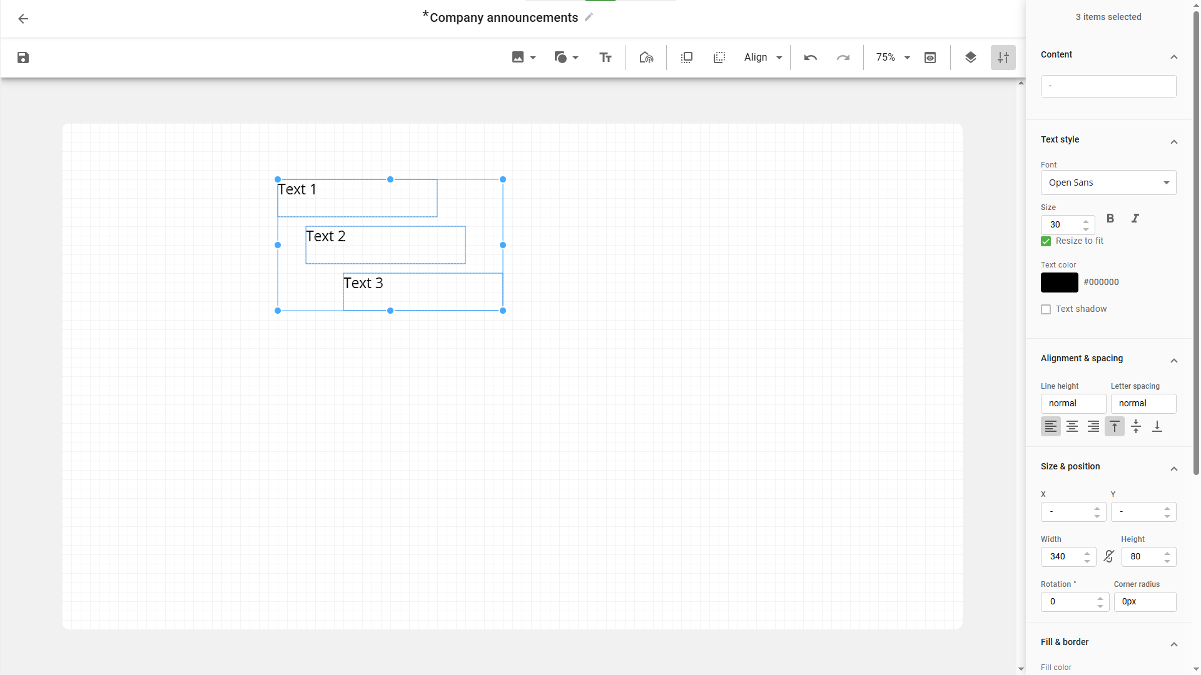Click the pencil icon to rename the title
This screenshot has width=1201, height=675.
point(589,17)
